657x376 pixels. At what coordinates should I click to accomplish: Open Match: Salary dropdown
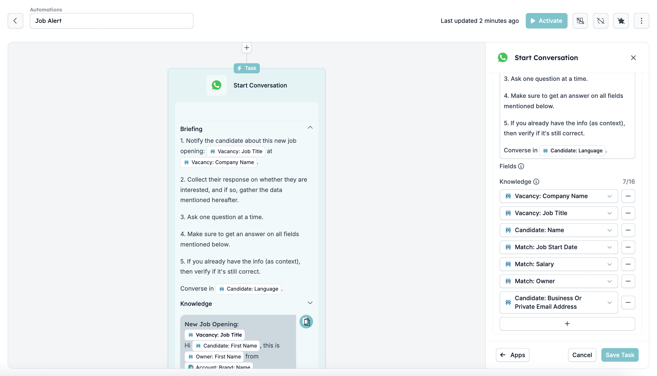pos(559,264)
